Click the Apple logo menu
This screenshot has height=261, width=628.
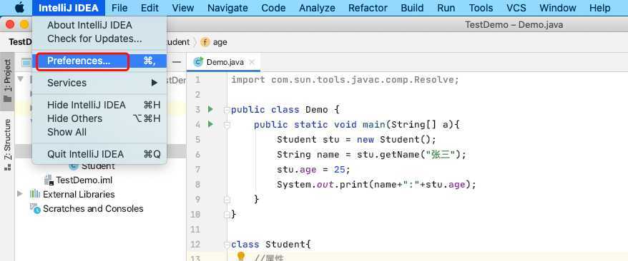(x=19, y=8)
